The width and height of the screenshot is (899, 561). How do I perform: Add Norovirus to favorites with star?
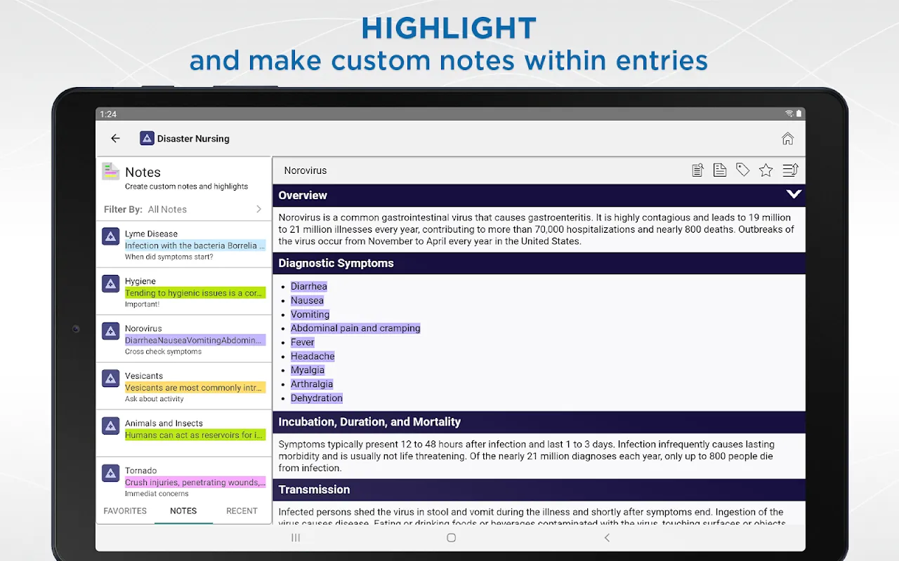pos(766,170)
